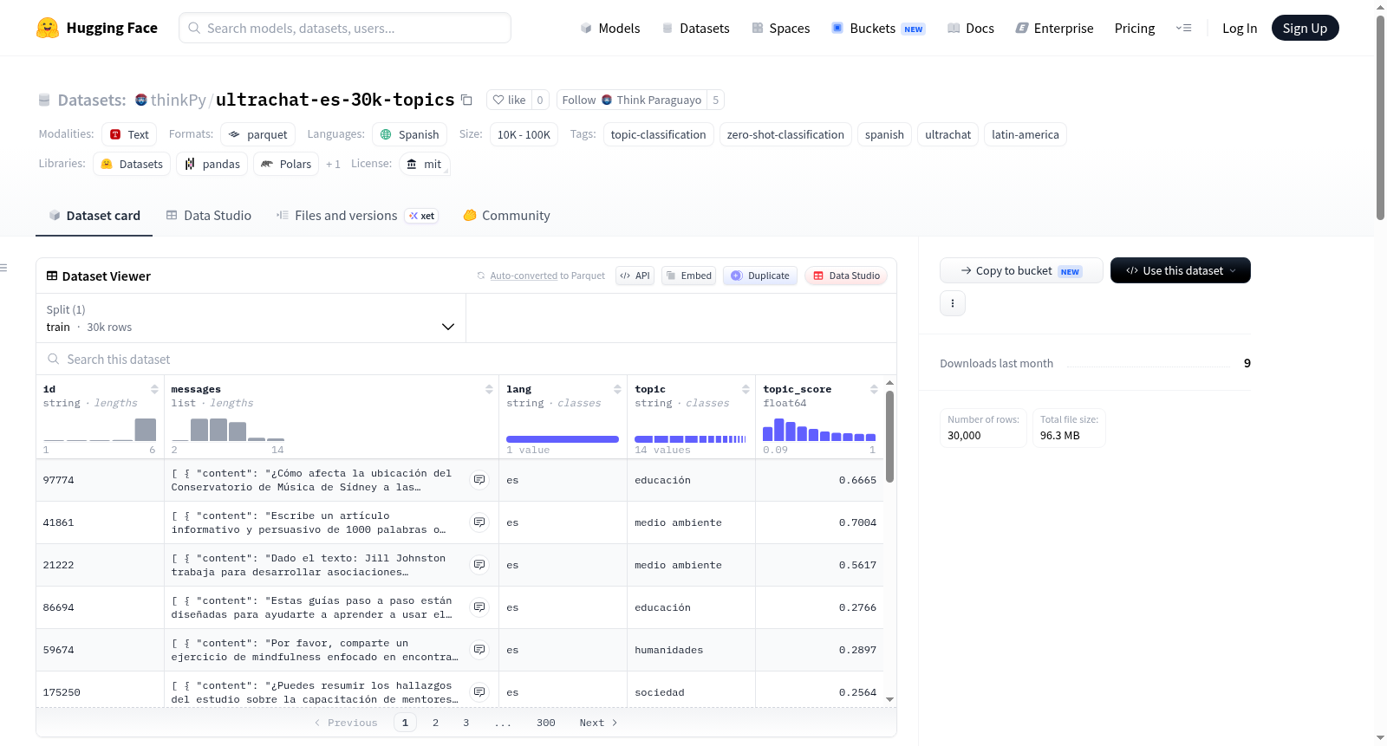Click the mit license tag
1387x746 pixels.
(425, 164)
